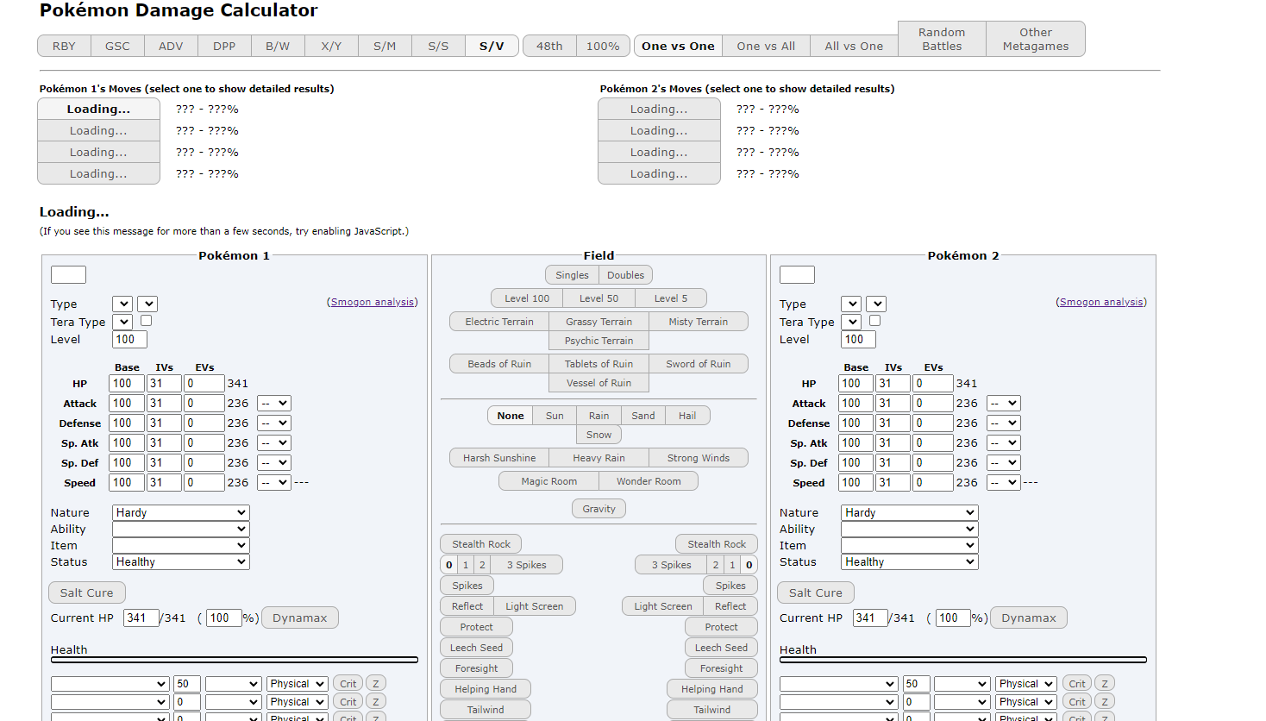Toggle left side Stealth Rock
The height and width of the screenshot is (721, 1266).
pyautogui.click(x=481, y=544)
